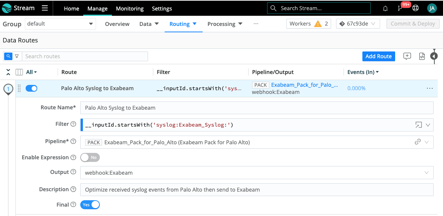Viewport: 443px width, 216px height.
Task: Click the Search routes input field
Action: (x=85, y=56)
